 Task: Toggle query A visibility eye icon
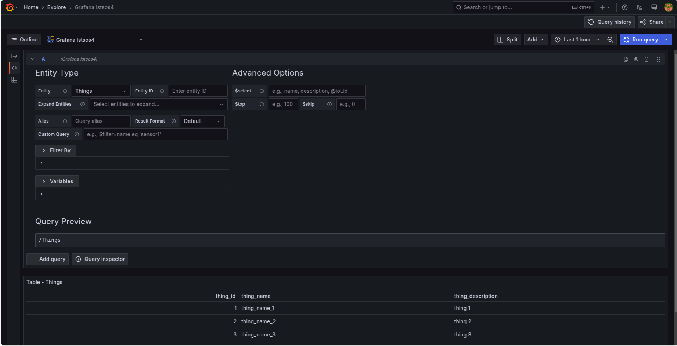pos(636,59)
